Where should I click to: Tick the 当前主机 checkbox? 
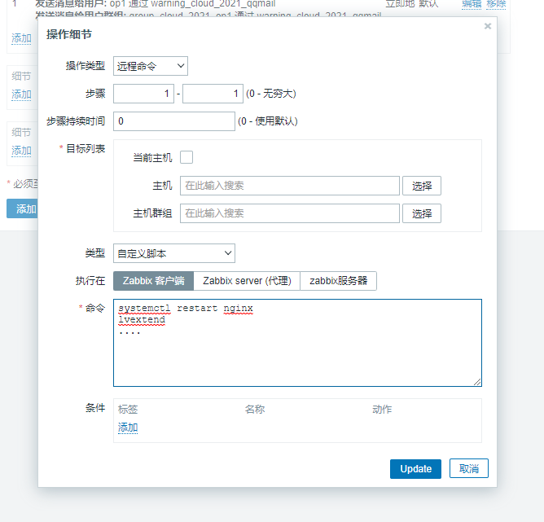186,157
